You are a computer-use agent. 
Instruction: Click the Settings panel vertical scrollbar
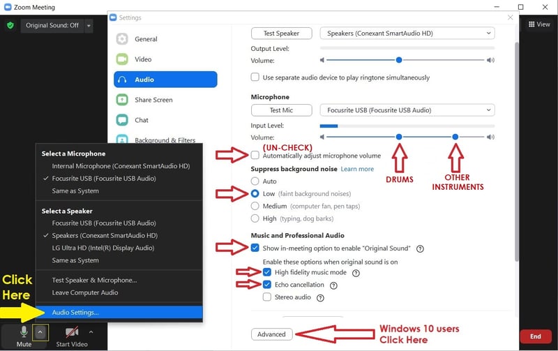[x=517, y=153]
